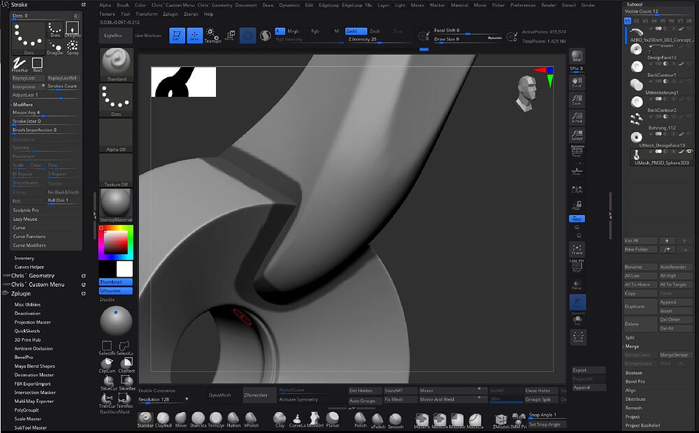The width and height of the screenshot is (699, 433).
Task: Choose the Spray stroke type
Action: coord(73,47)
